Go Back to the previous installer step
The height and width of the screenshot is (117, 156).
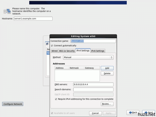pyautogui.click(x=133, y=113)
